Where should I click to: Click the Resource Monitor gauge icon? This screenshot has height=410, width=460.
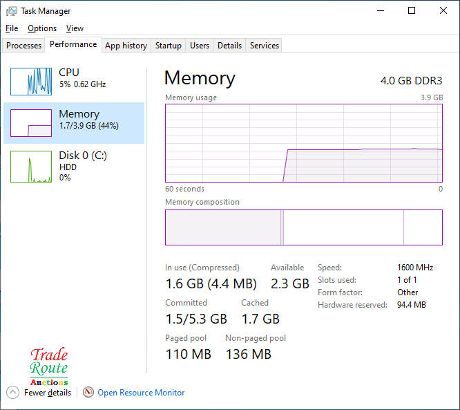(x=88, y=392)
